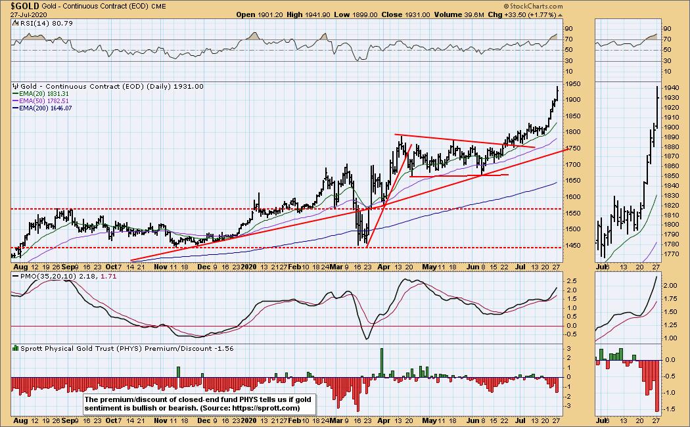Click the 1450 price axis label

pyautogui.click(x=574, y=246)
